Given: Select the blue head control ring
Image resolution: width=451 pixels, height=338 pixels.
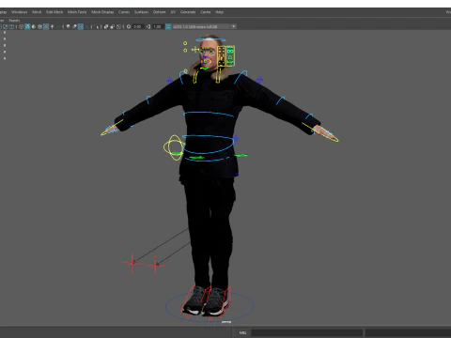Looking at the screenshot, I should point(210,39).
